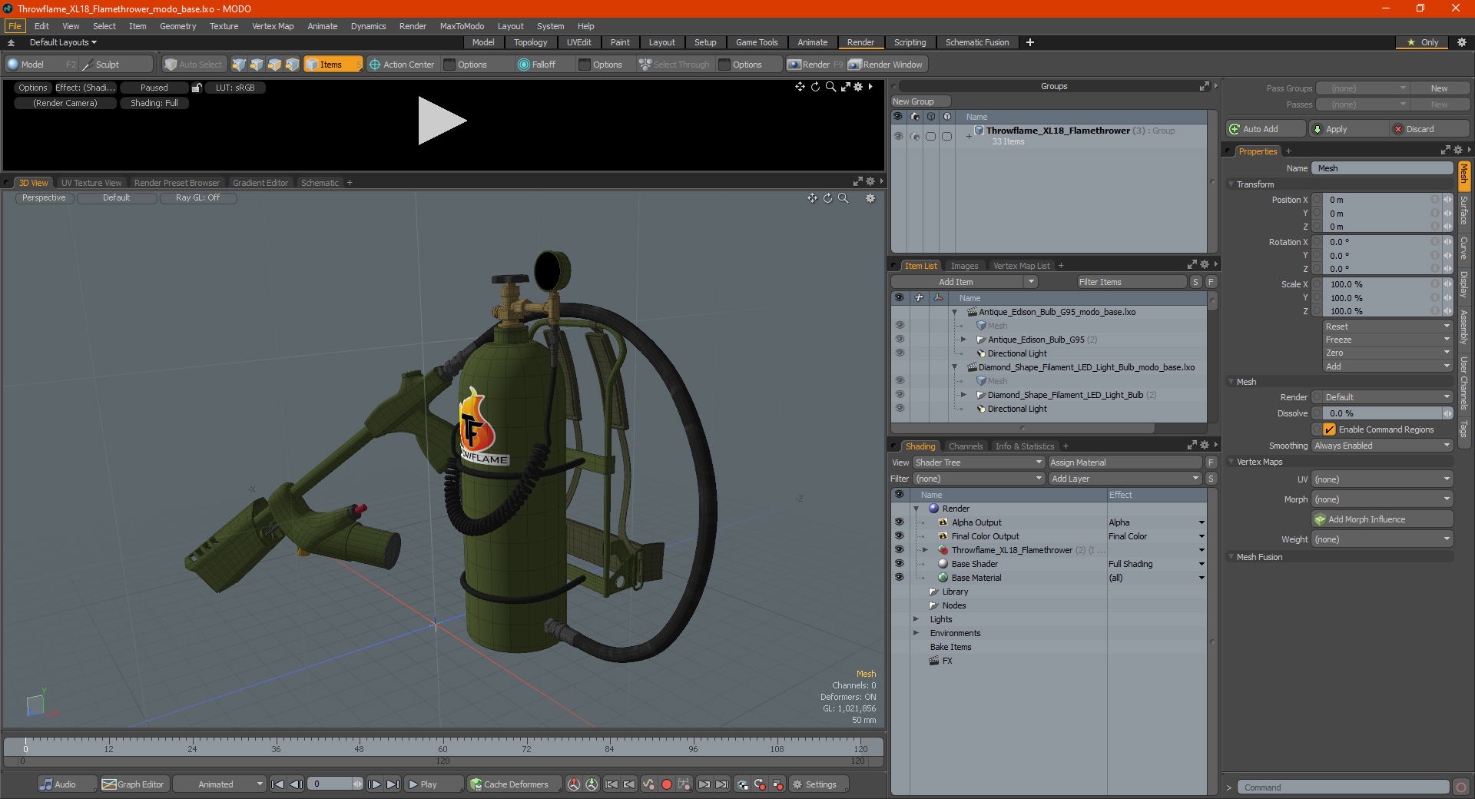Select Materials selection mode cube icon
This screenshot has width=1475, height=799.
(292, 65)
